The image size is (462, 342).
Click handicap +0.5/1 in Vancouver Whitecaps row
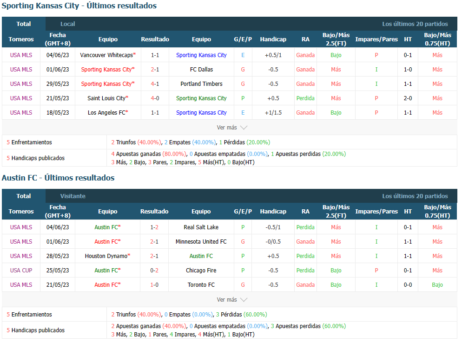point(273,55)
